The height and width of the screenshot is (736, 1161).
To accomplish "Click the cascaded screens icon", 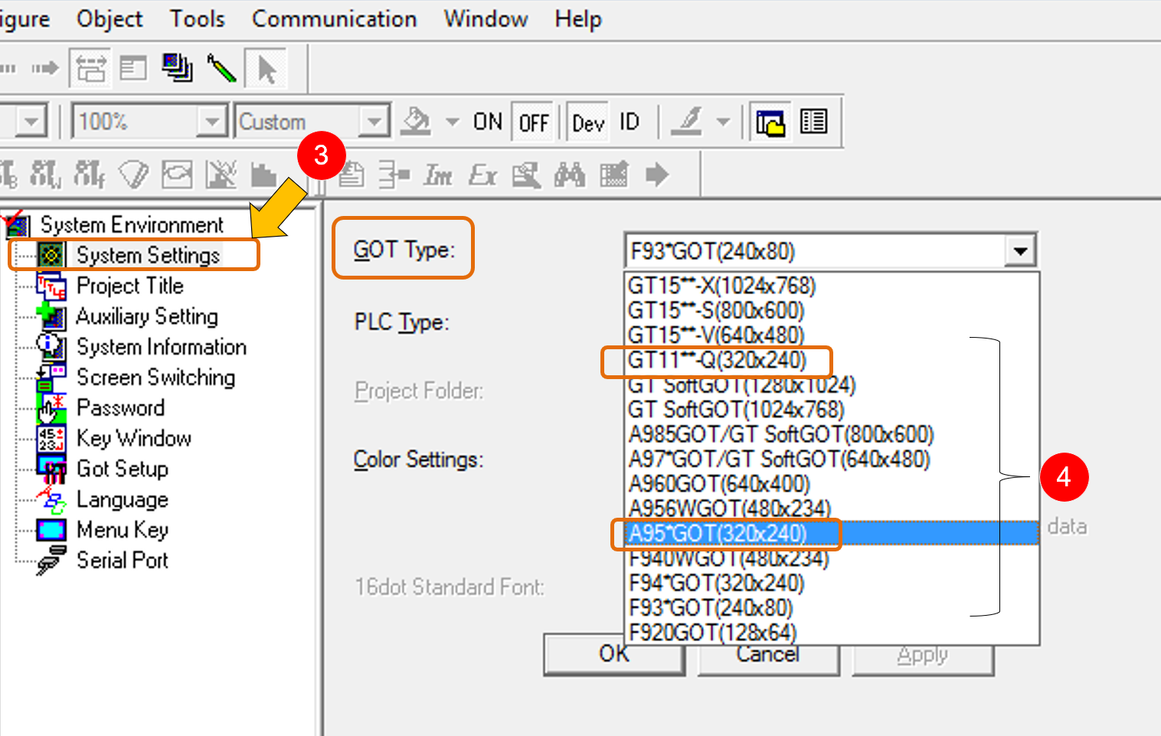I will pyautogui.click(x=177, y=69).
